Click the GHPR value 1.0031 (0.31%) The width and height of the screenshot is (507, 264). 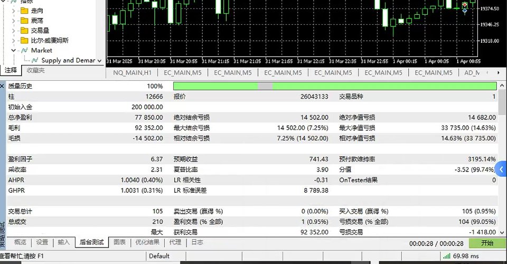[142, 190]
